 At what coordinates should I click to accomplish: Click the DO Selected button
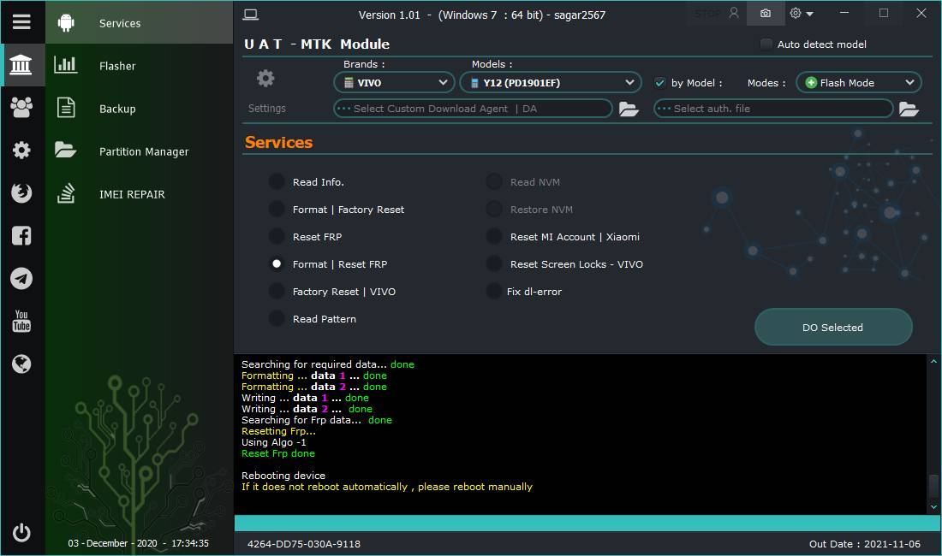point(833,328)
